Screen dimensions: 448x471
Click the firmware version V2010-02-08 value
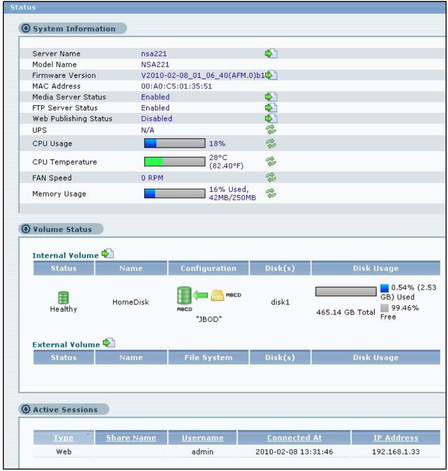(x=203, y=75)
